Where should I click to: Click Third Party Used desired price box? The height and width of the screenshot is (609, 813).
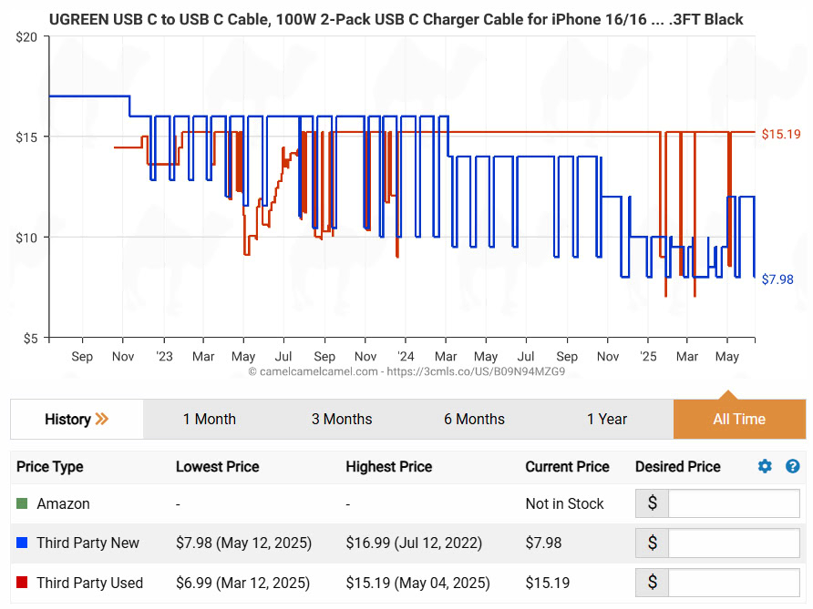click(x=733, y=583)
